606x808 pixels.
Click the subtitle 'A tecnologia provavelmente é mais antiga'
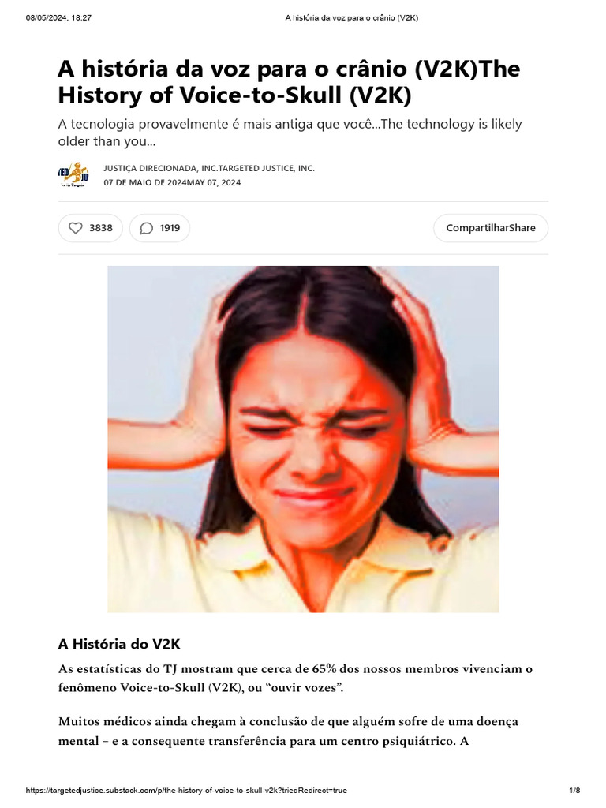click(x=290, y=133)
